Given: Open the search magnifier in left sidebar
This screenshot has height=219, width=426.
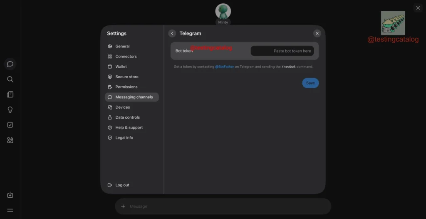Looking at the screenshot, I should [x=10, y=80].
